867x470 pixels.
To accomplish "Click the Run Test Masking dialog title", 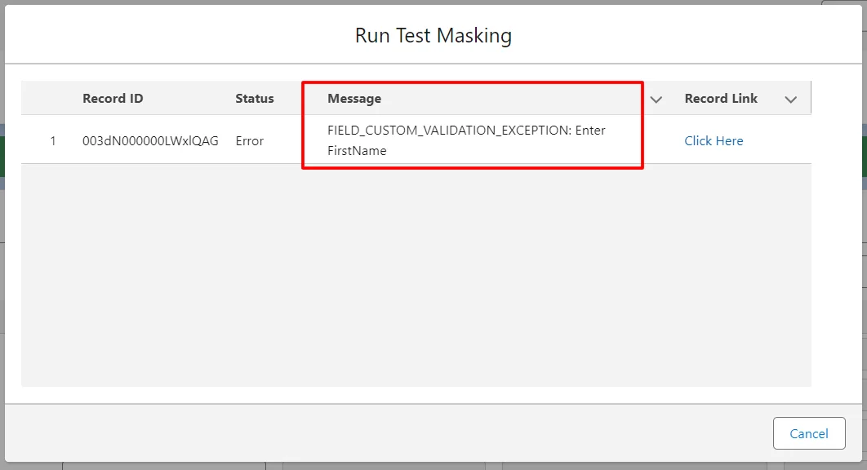I will click(x=433, y=35).
